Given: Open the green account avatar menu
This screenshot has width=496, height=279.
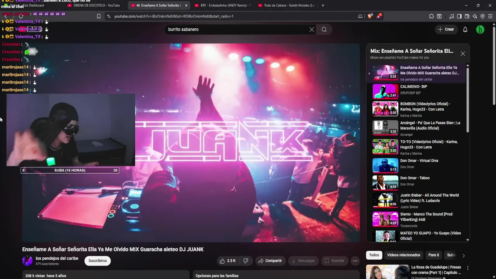Looking at the screenshot, I should [x=480, y=29].
